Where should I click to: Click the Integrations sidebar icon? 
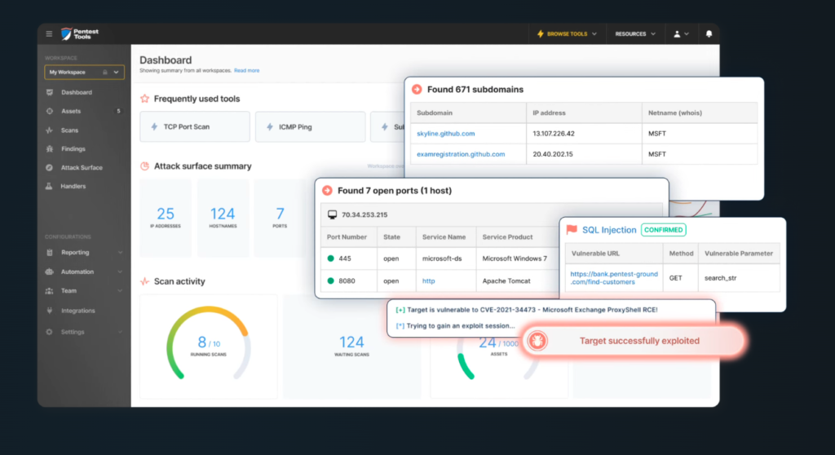[x=50, y=311]
